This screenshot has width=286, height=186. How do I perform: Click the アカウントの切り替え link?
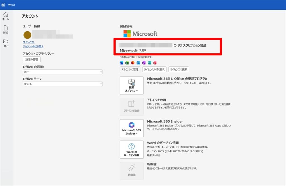click(x=33, y=46)
